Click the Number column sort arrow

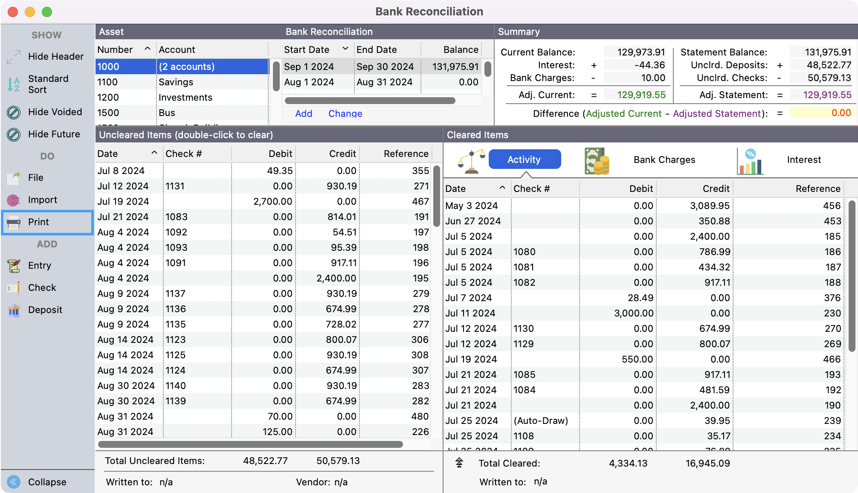tap(148, 49)
